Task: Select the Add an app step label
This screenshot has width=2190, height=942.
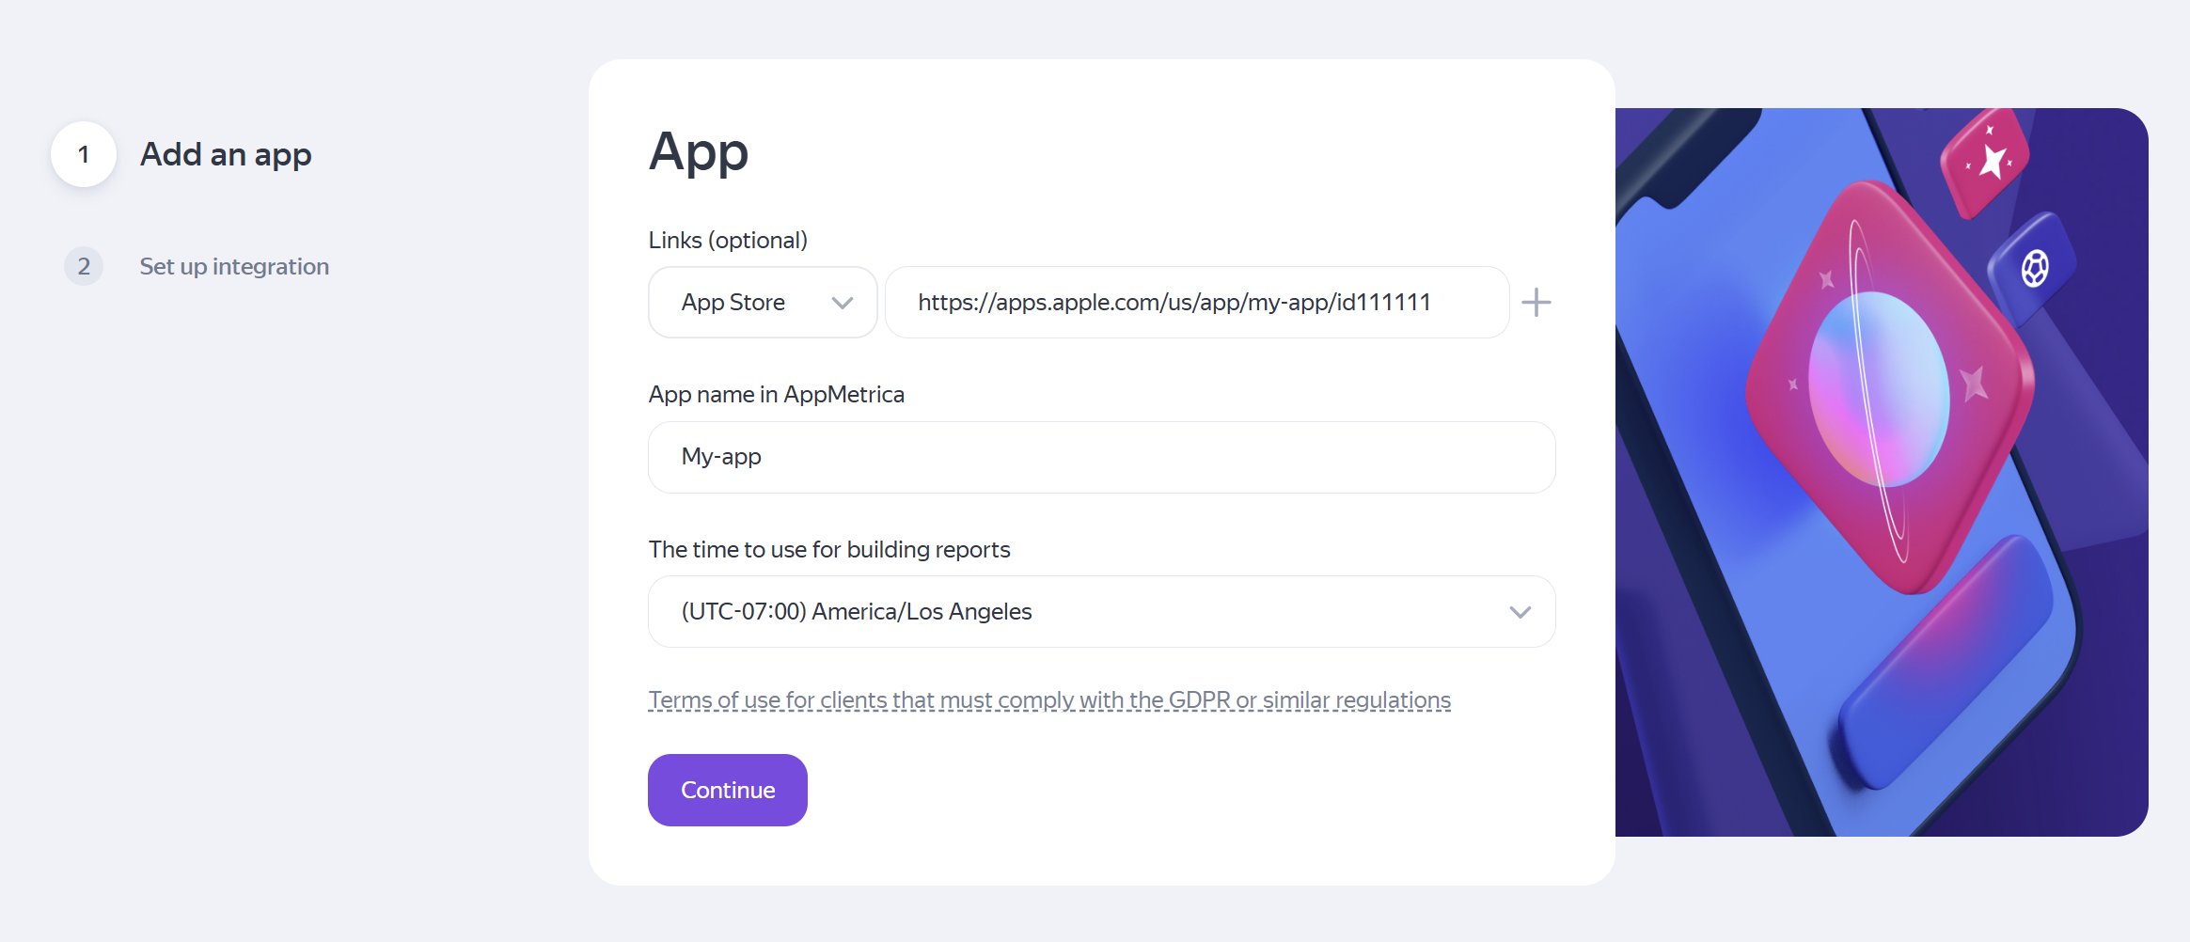Action: coord(225,153)
